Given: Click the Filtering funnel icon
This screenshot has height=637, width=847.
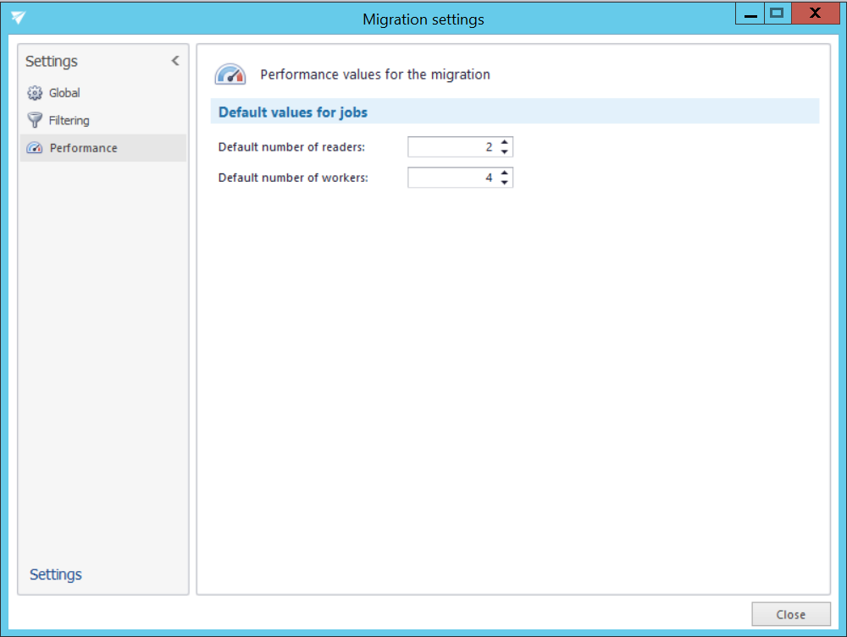Looking at the screenshot, I should [34, 120].
